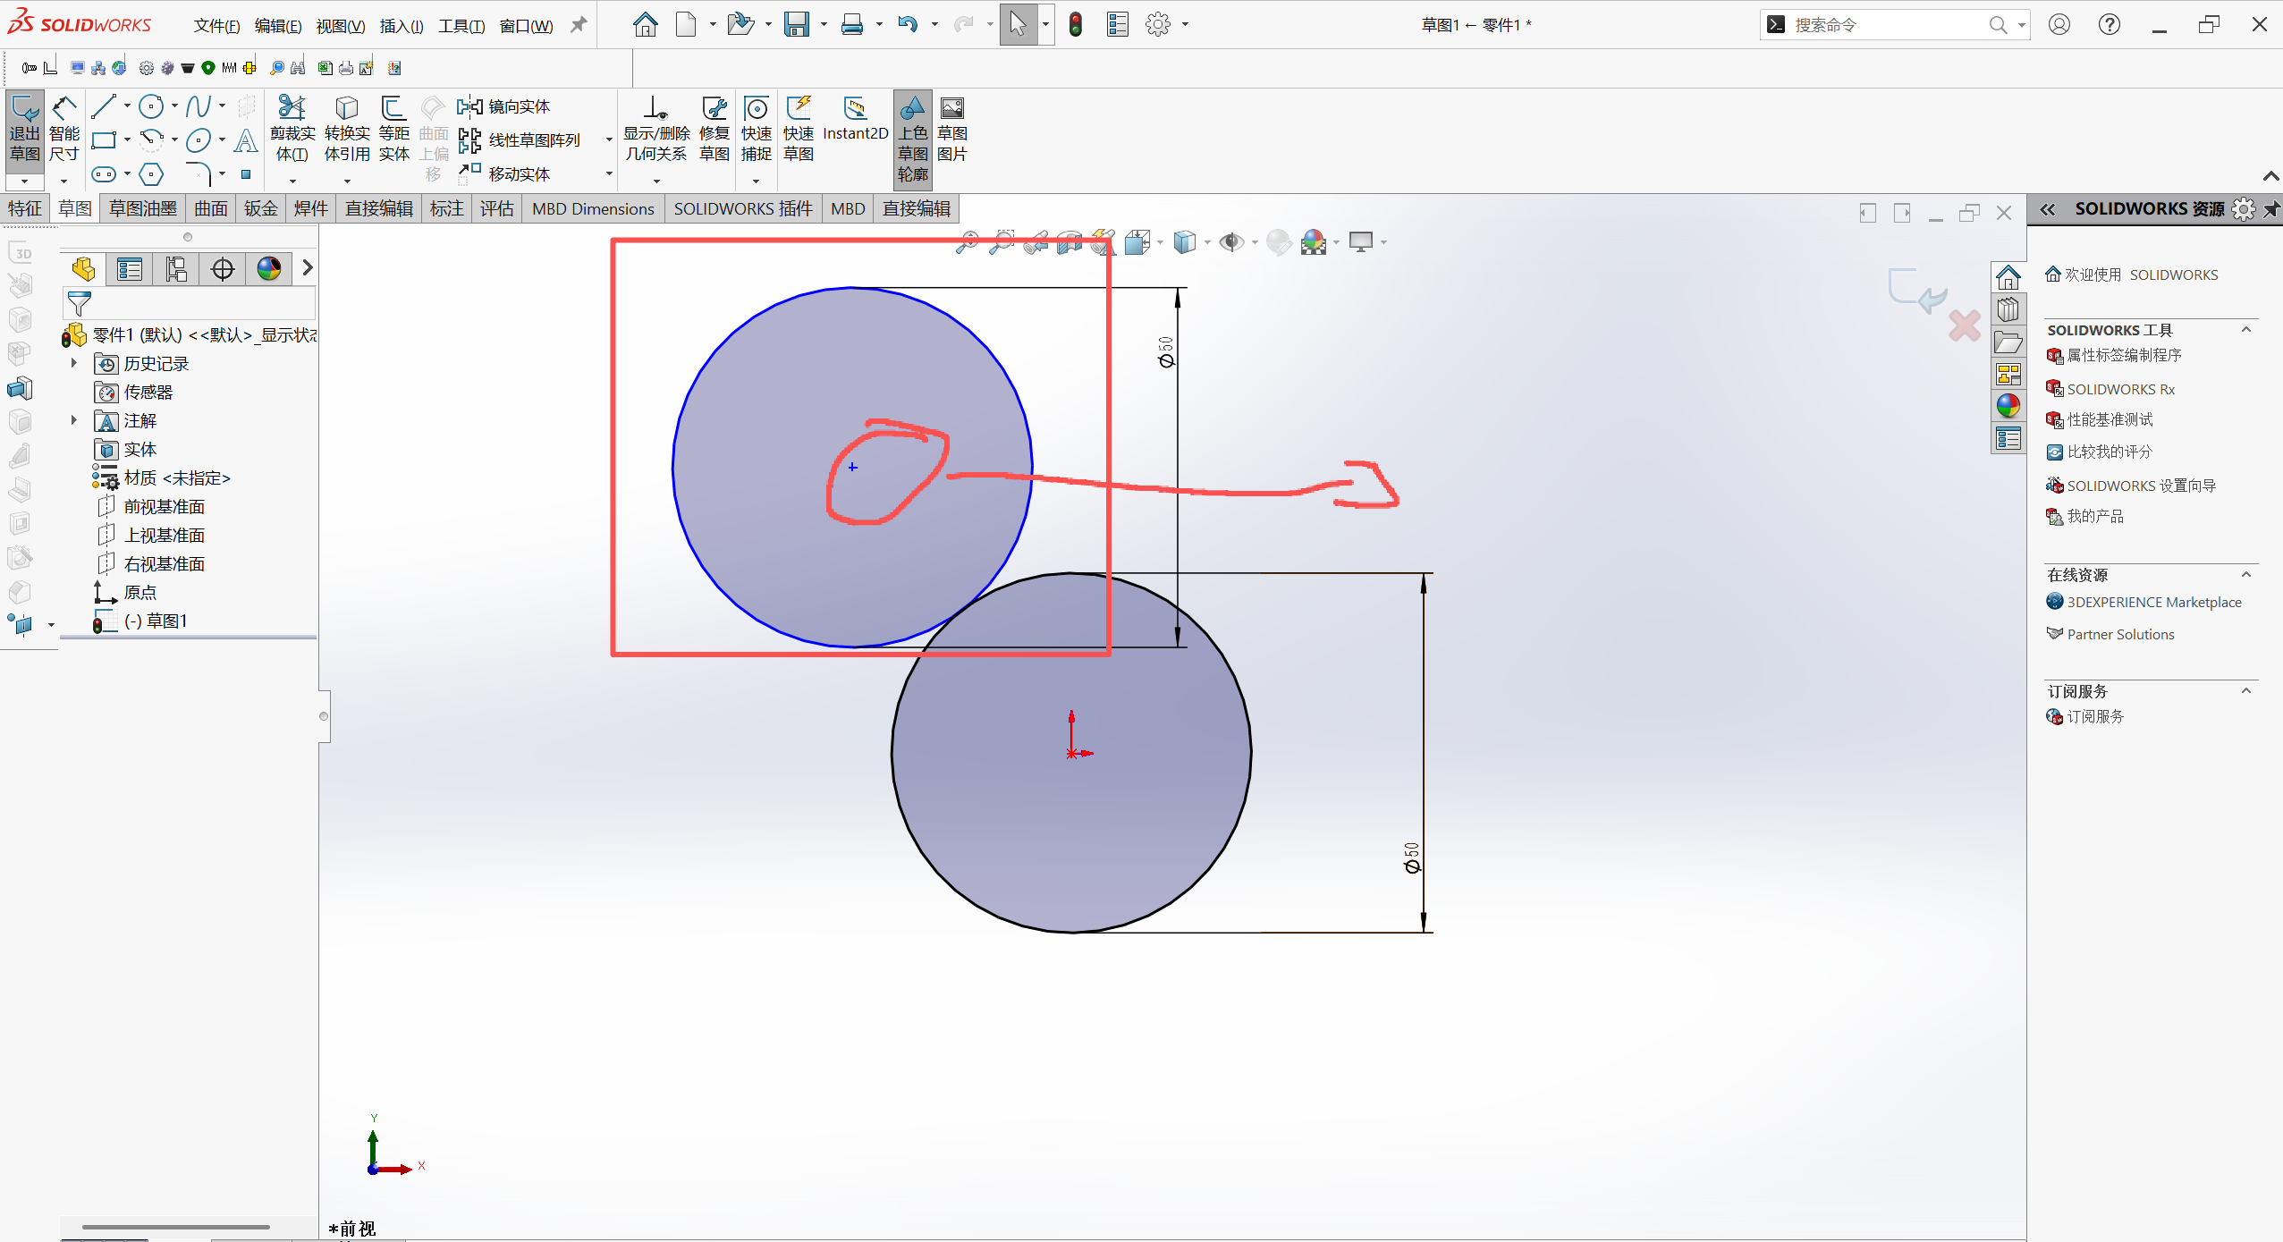Open the 插入(I) menu
2283x1242 pixels.
401,26
